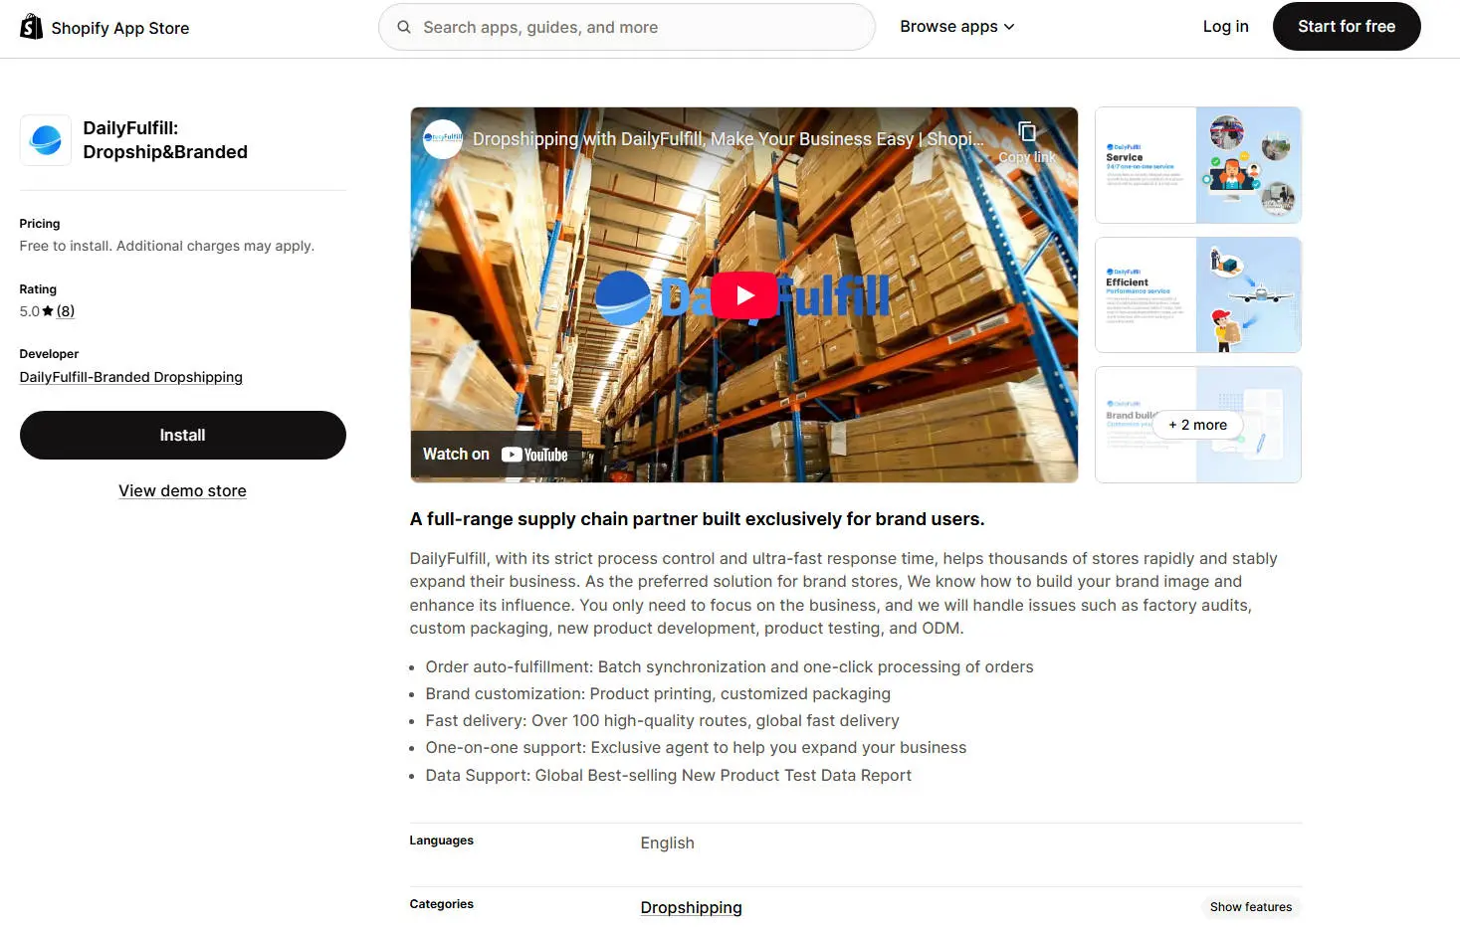Open Watch on YouTube link
Image resolution: width=1460 pixels, height=931 pixels.
[x=496, y=455]
